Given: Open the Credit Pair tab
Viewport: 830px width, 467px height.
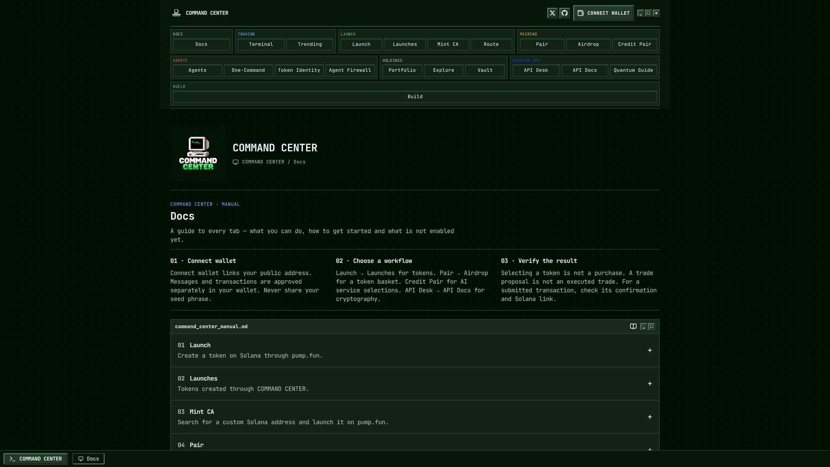Looking at the screenshot, I should (x=635, y=45).
